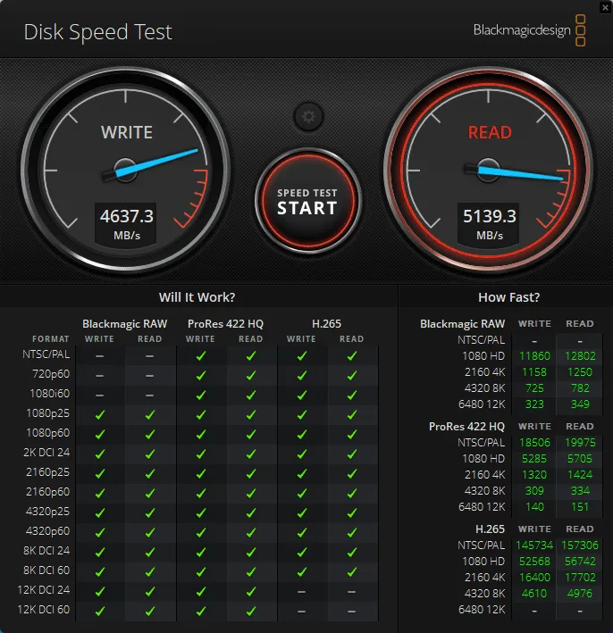Image resolution: width=613 pixels, height=633 pixels.
Task: Click Blackmagic RAW 1080 HD write value 11860
Action: click(x=534, y=356)
